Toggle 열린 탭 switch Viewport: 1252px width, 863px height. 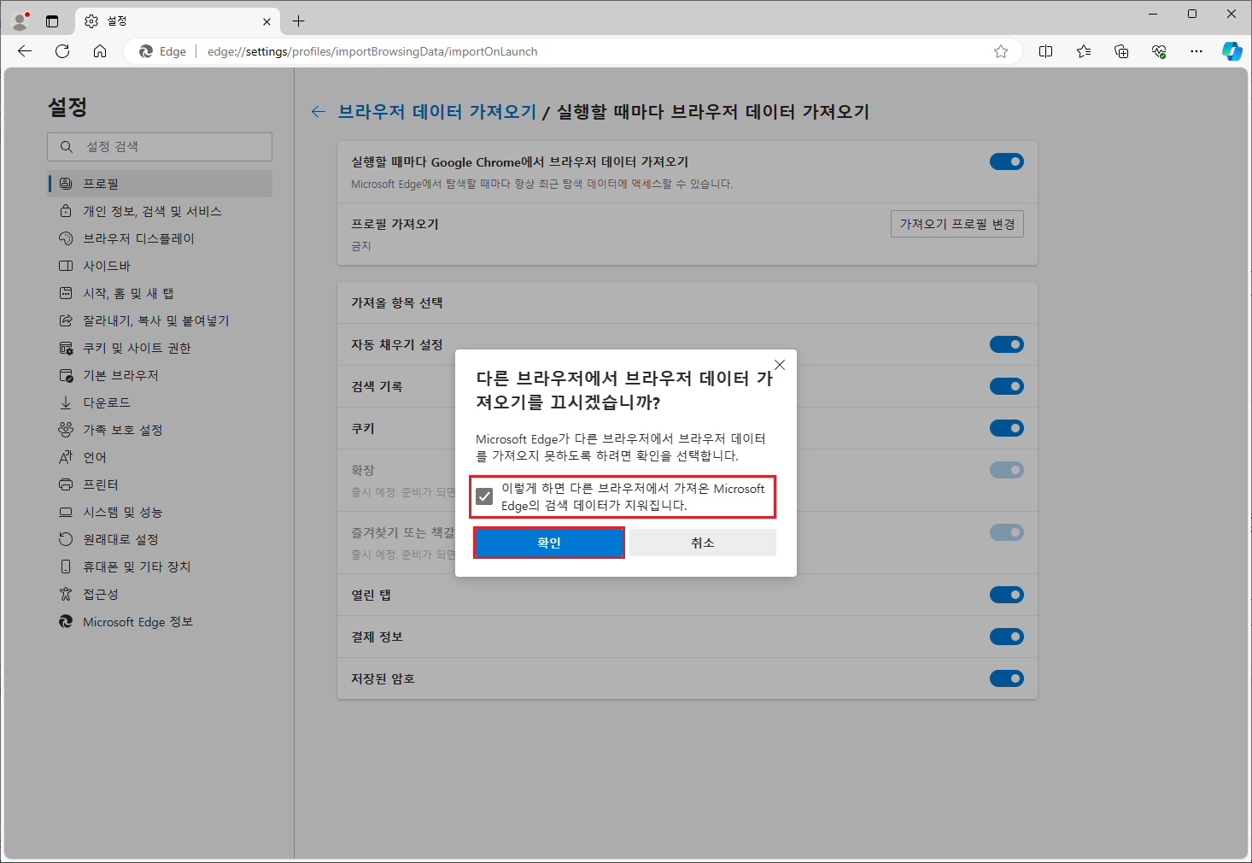click(x=1006, y=595)
